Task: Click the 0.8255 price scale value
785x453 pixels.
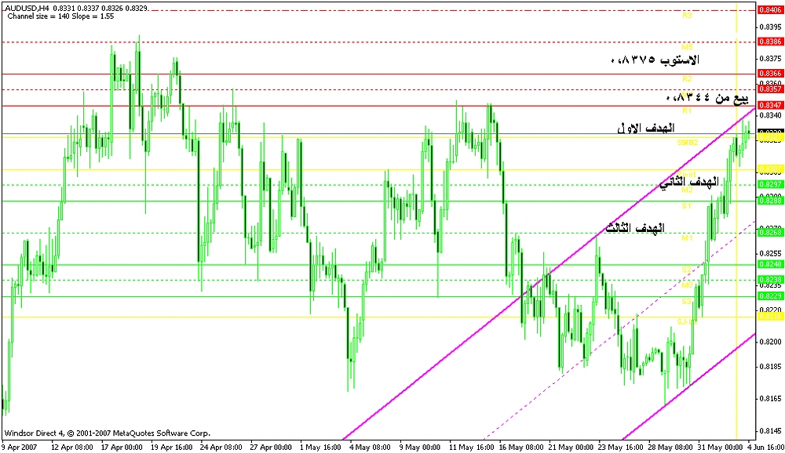Action: tap(771, 253)
